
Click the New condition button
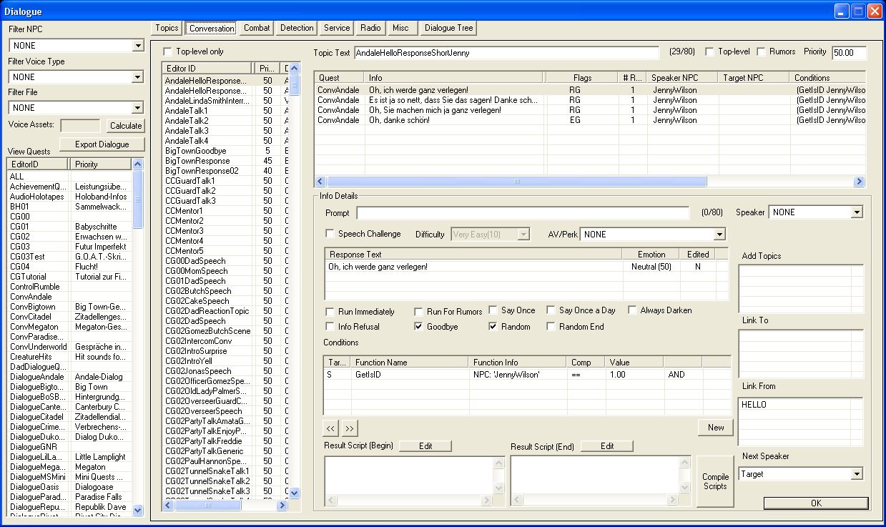[x=716, y=428]
